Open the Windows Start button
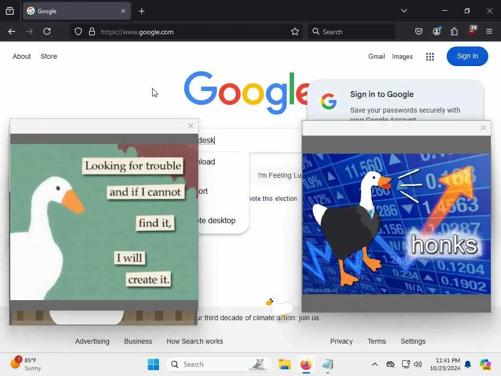 pyautogui.click(x=153, y=364)
